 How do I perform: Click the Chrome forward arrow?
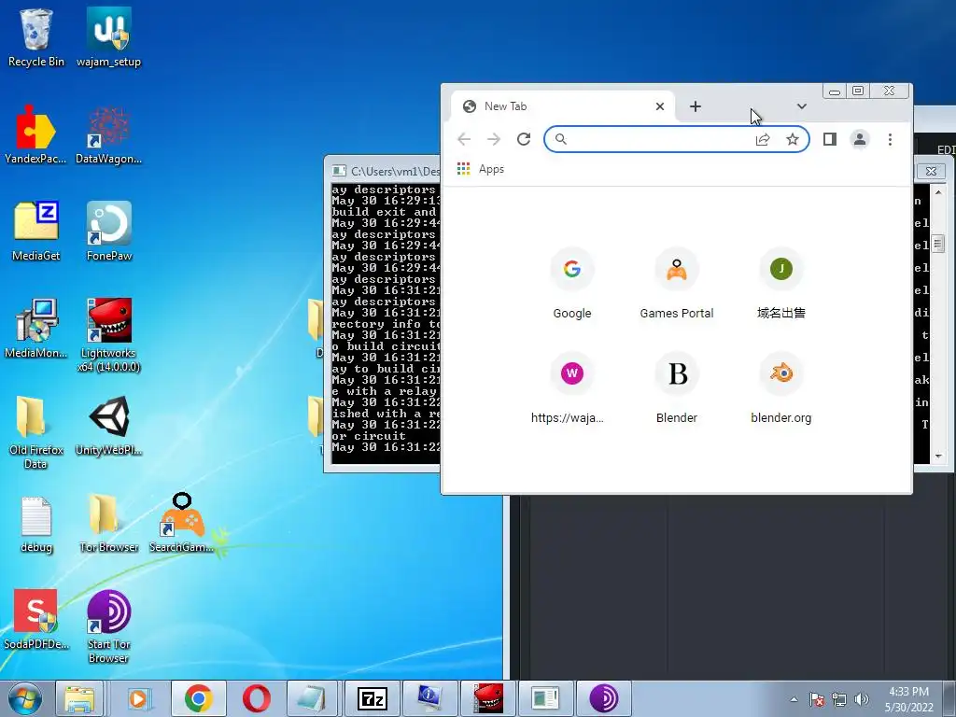tap(493, 140)
